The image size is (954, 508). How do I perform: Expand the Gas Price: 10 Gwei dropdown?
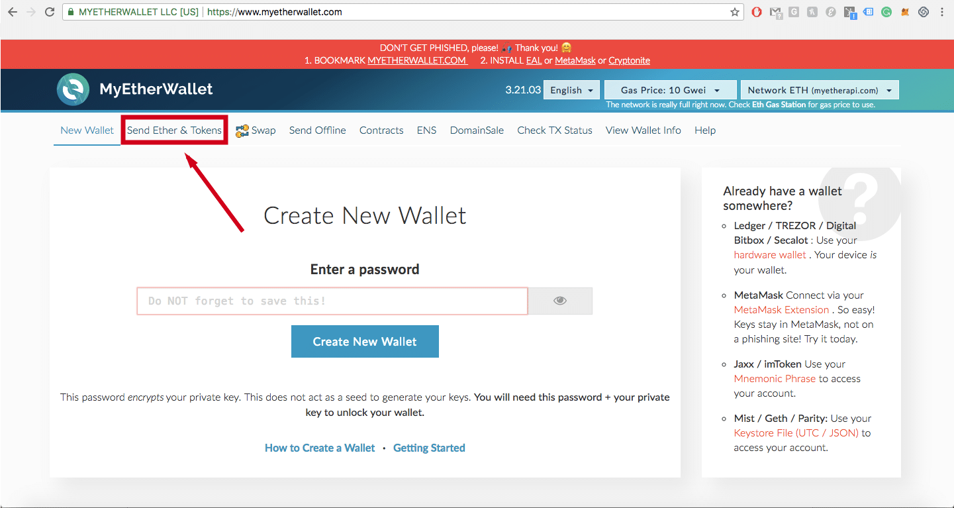pos(671,90)
